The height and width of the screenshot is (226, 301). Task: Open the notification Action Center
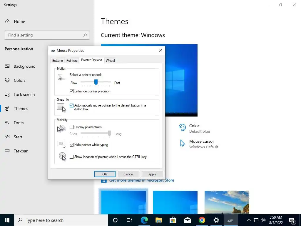point(292,220)
